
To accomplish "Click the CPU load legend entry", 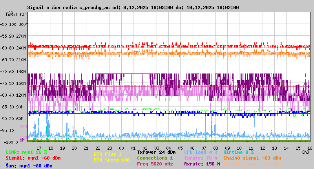I will (x=200, y=152).
